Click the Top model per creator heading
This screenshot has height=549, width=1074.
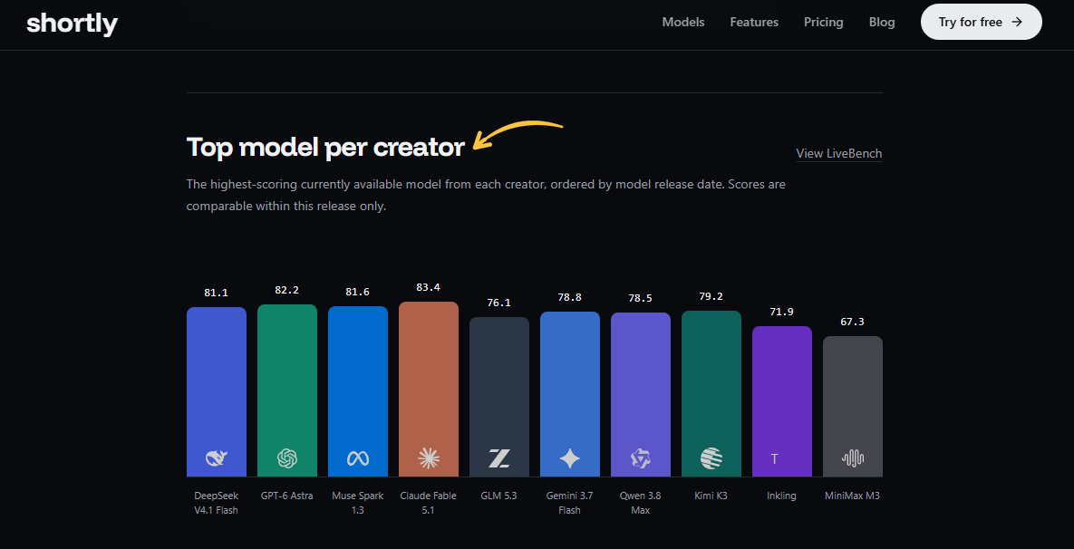[325, 147]
